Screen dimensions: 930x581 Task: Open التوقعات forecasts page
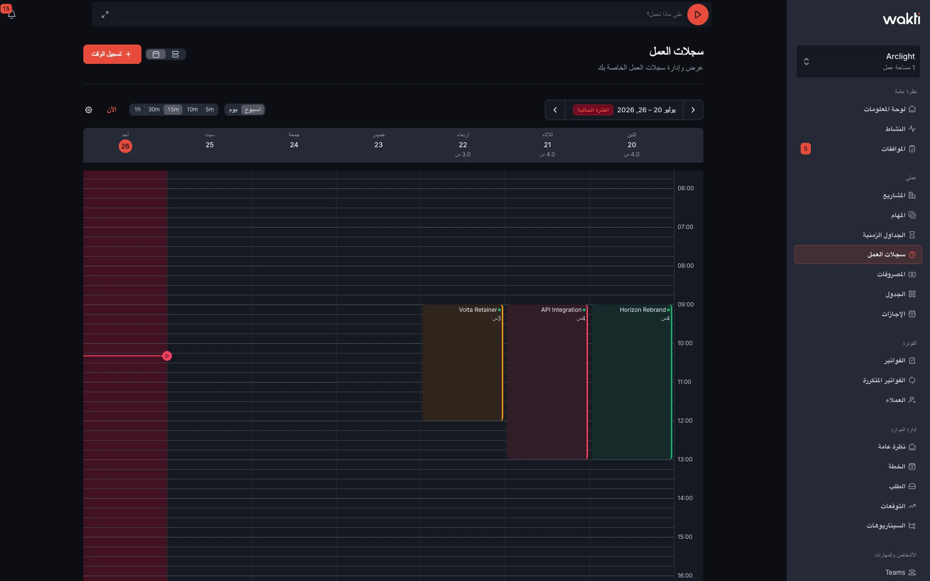point(858,506)
